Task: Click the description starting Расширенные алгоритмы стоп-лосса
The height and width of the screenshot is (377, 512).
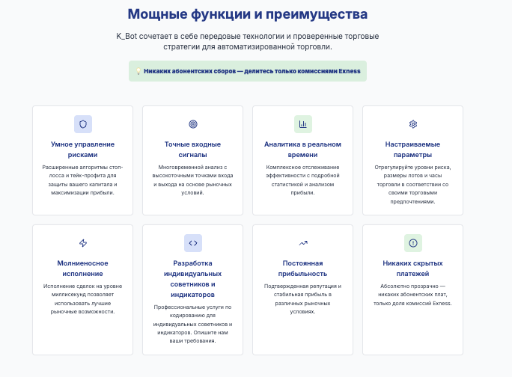Action: 82,180
